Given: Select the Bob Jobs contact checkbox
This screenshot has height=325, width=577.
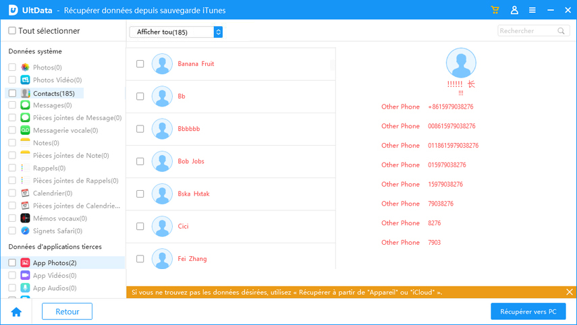Looking at the screenshot, I should click(140, 161).
